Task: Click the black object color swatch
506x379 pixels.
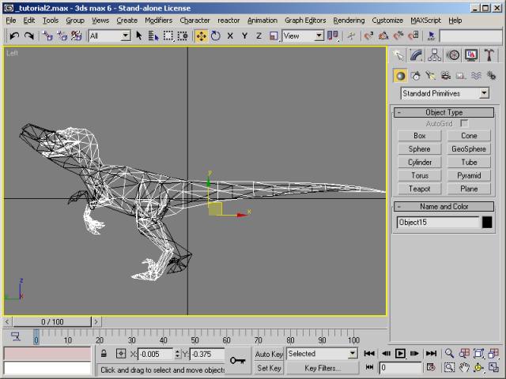Action: tap(487, 223)
